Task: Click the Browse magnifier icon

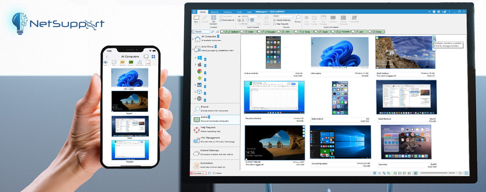Action: pos(298,18)
